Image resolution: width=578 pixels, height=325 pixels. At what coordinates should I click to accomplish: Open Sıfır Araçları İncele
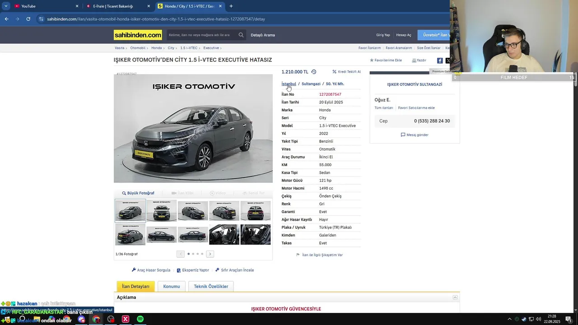pos(234,270)
